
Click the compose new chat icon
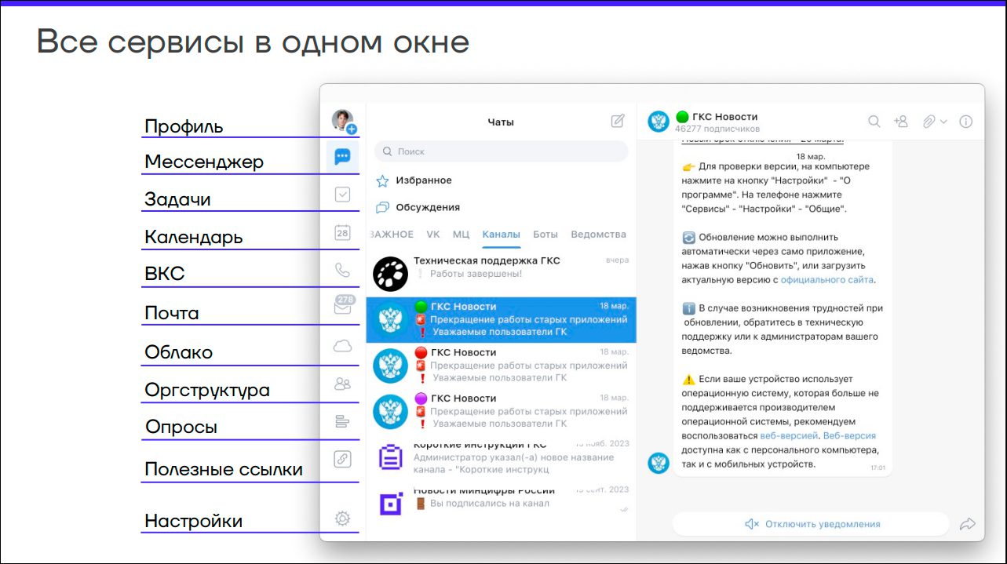618,121
